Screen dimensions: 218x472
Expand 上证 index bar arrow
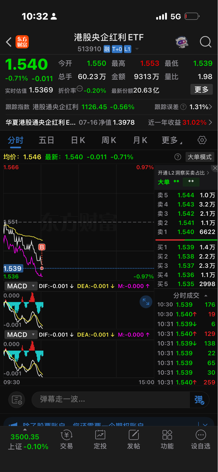tap(25, 429)
